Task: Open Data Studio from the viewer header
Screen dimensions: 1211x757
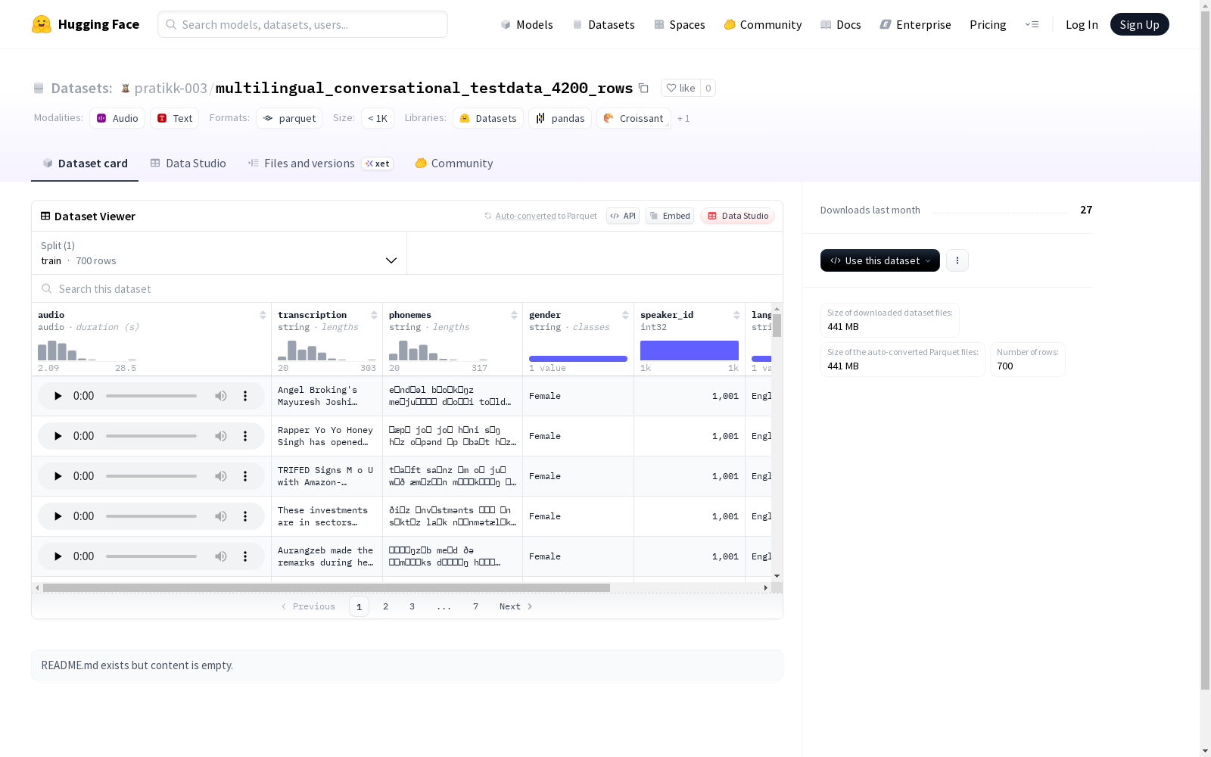Action: 737,216
